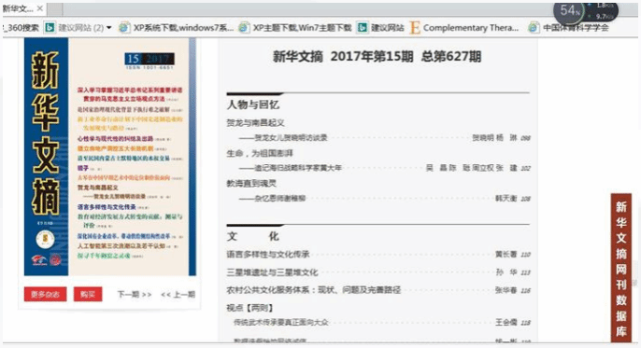The height and width of the screenshot is (348, 641).
Task: Click the issue title 新华文摘 2017年第15期 总第627期
Action: [x=377, y=56]
